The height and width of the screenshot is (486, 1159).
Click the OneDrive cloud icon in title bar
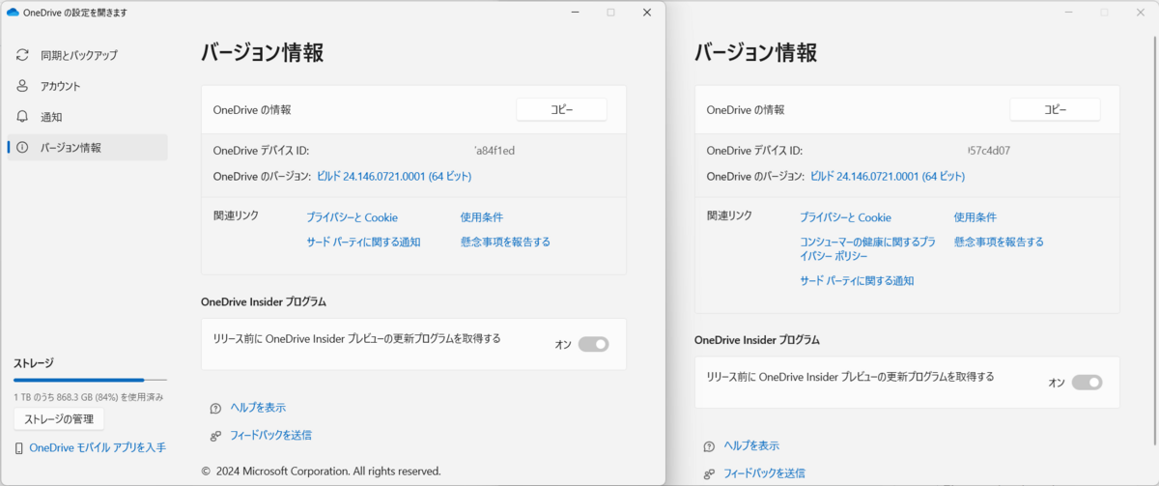pos(13,13)
